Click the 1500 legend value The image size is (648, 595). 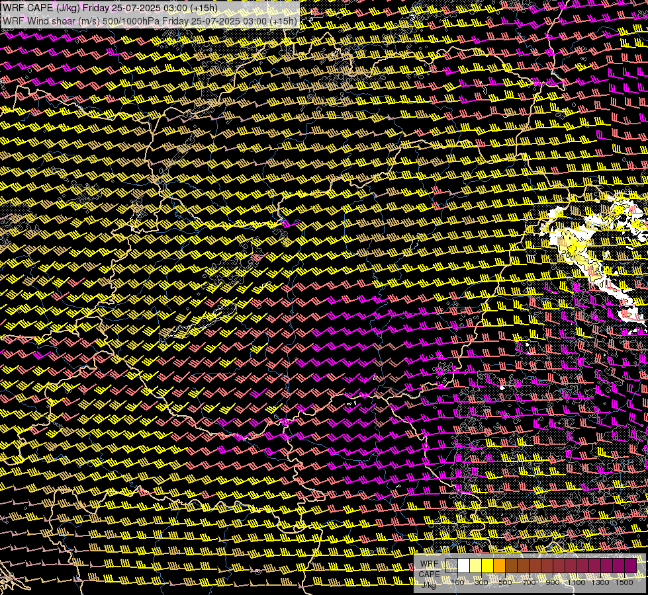pos(624,582)
